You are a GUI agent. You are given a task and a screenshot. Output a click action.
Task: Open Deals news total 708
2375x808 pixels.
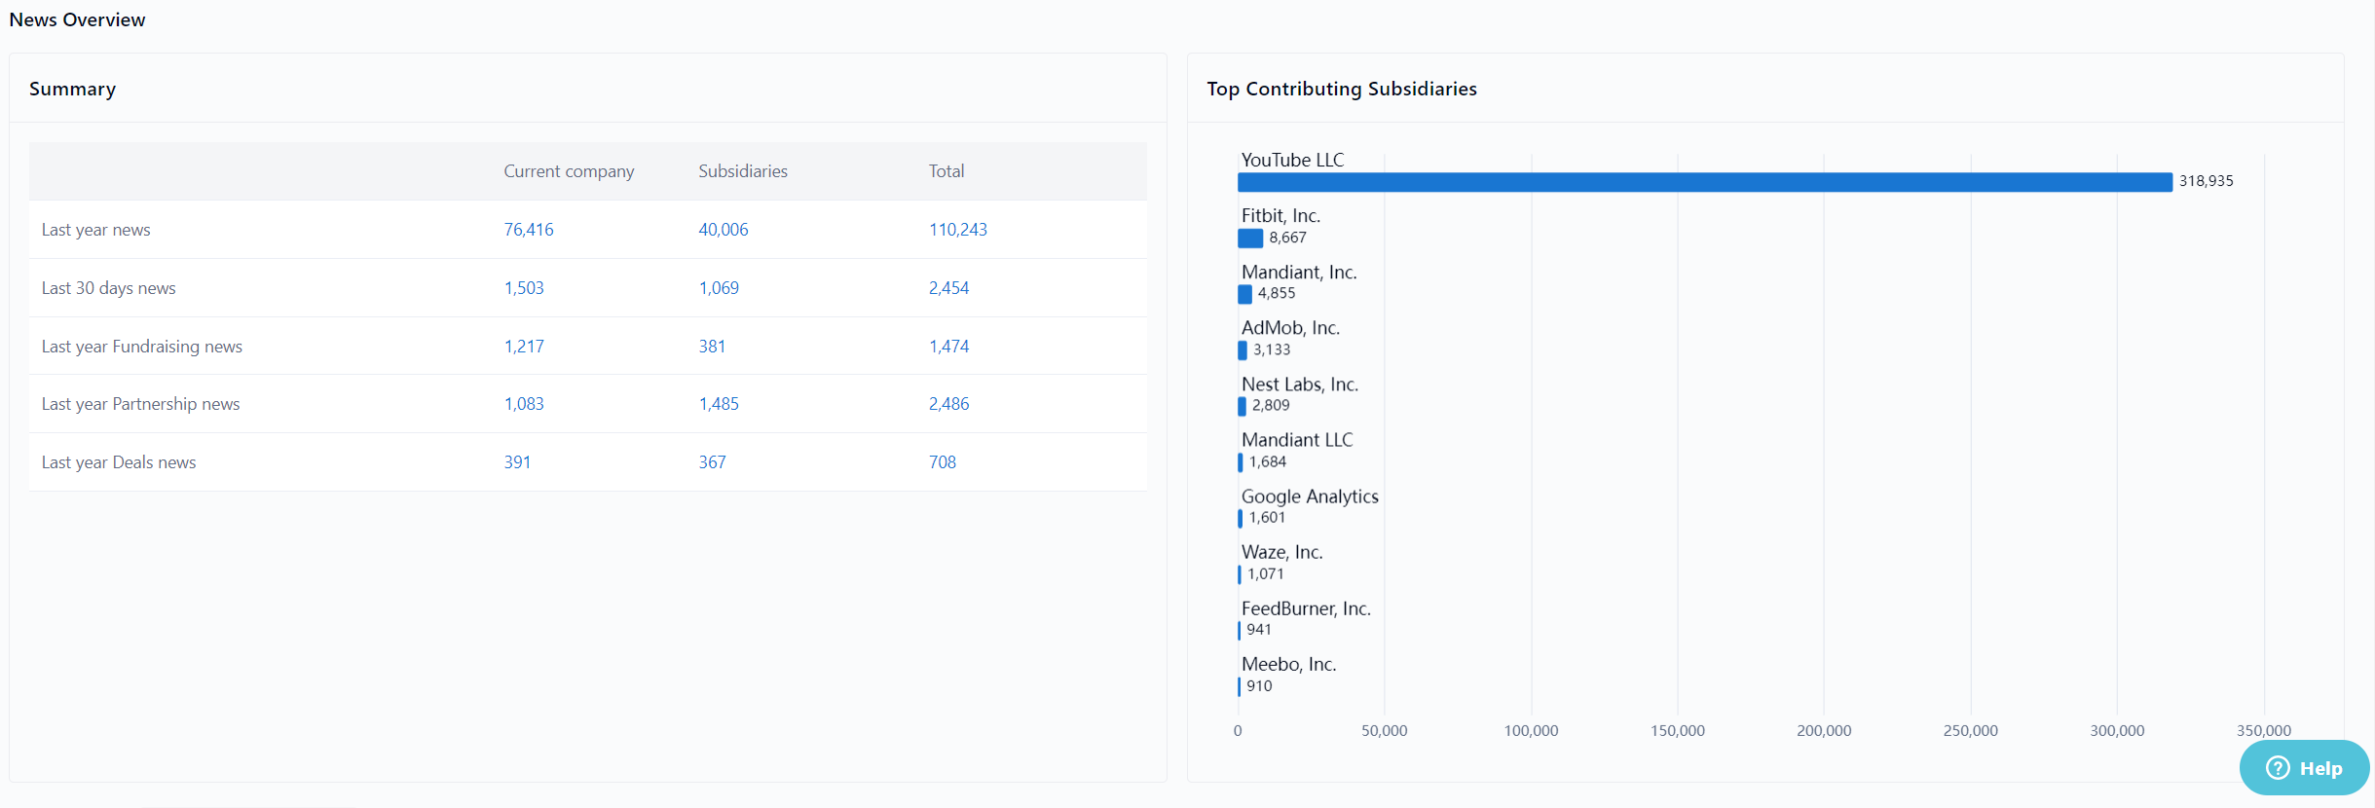942,462
